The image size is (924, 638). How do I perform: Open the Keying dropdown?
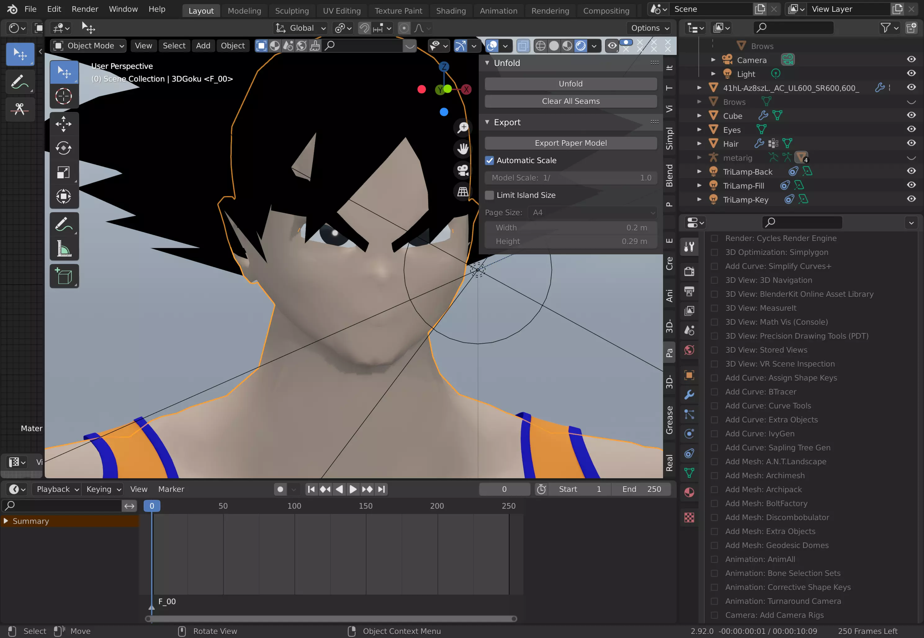click(x=103, y=489)
